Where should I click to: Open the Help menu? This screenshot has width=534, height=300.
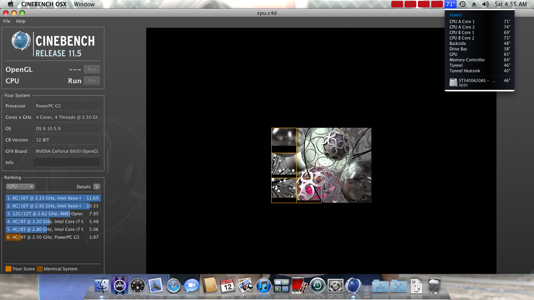coord(20,21)
